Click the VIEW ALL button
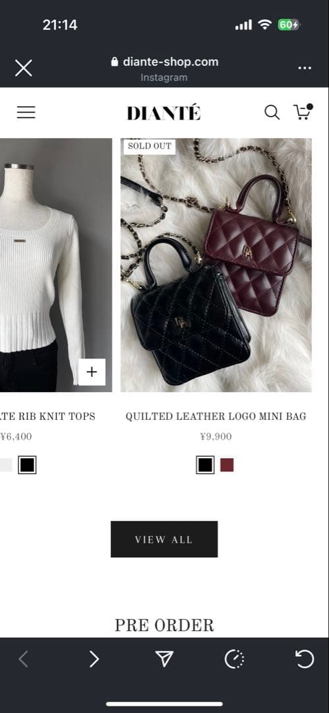329x713 pixels. tap(164, 539)
